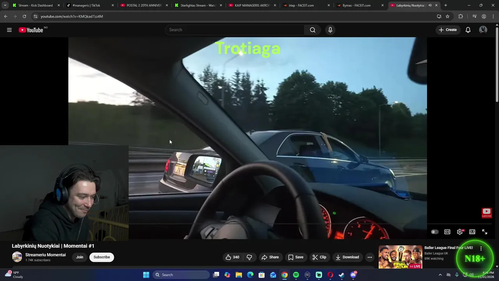Click the Create button
Viewport: 499px width, 281px height.
tap(448, 30)
